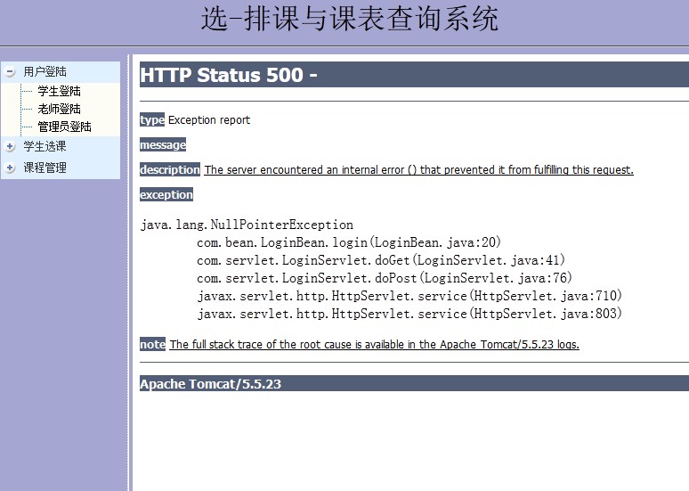Image resolution: width=689 pixels, height=491 pixels.
Task: Click the 'Exception report' text
Action: coord(209,120)
